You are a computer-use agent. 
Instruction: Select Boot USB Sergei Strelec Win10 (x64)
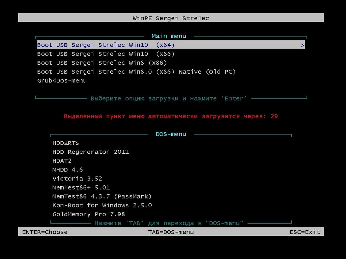point(106,45)
